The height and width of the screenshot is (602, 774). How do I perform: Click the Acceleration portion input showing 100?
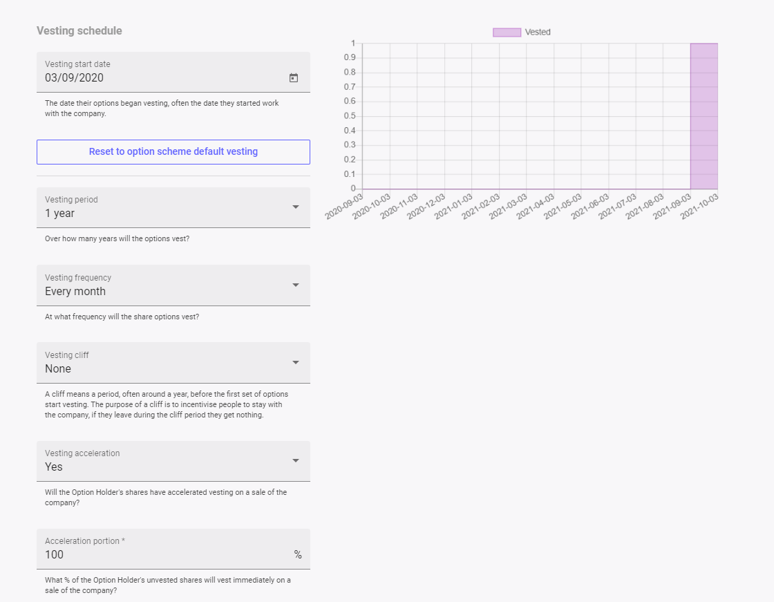(166, 554)
